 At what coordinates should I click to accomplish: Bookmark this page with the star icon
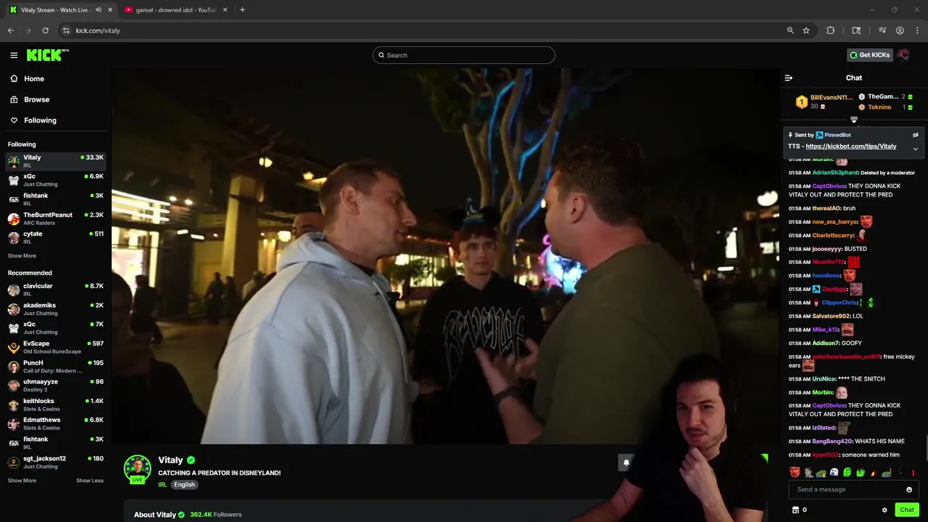pos(806,30)
